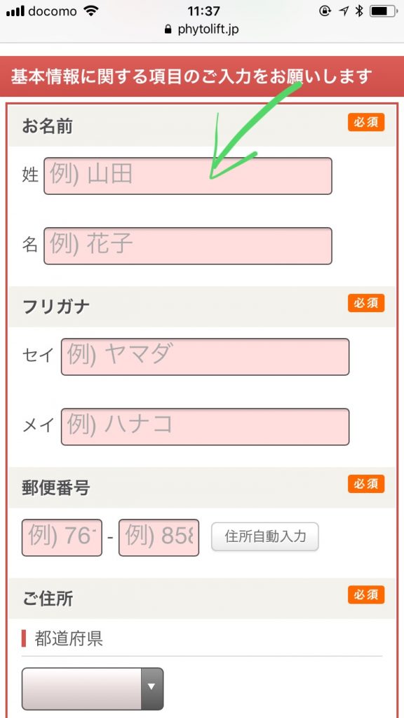
Task: Click the first postal code field
Action: [x=62, y=538]
